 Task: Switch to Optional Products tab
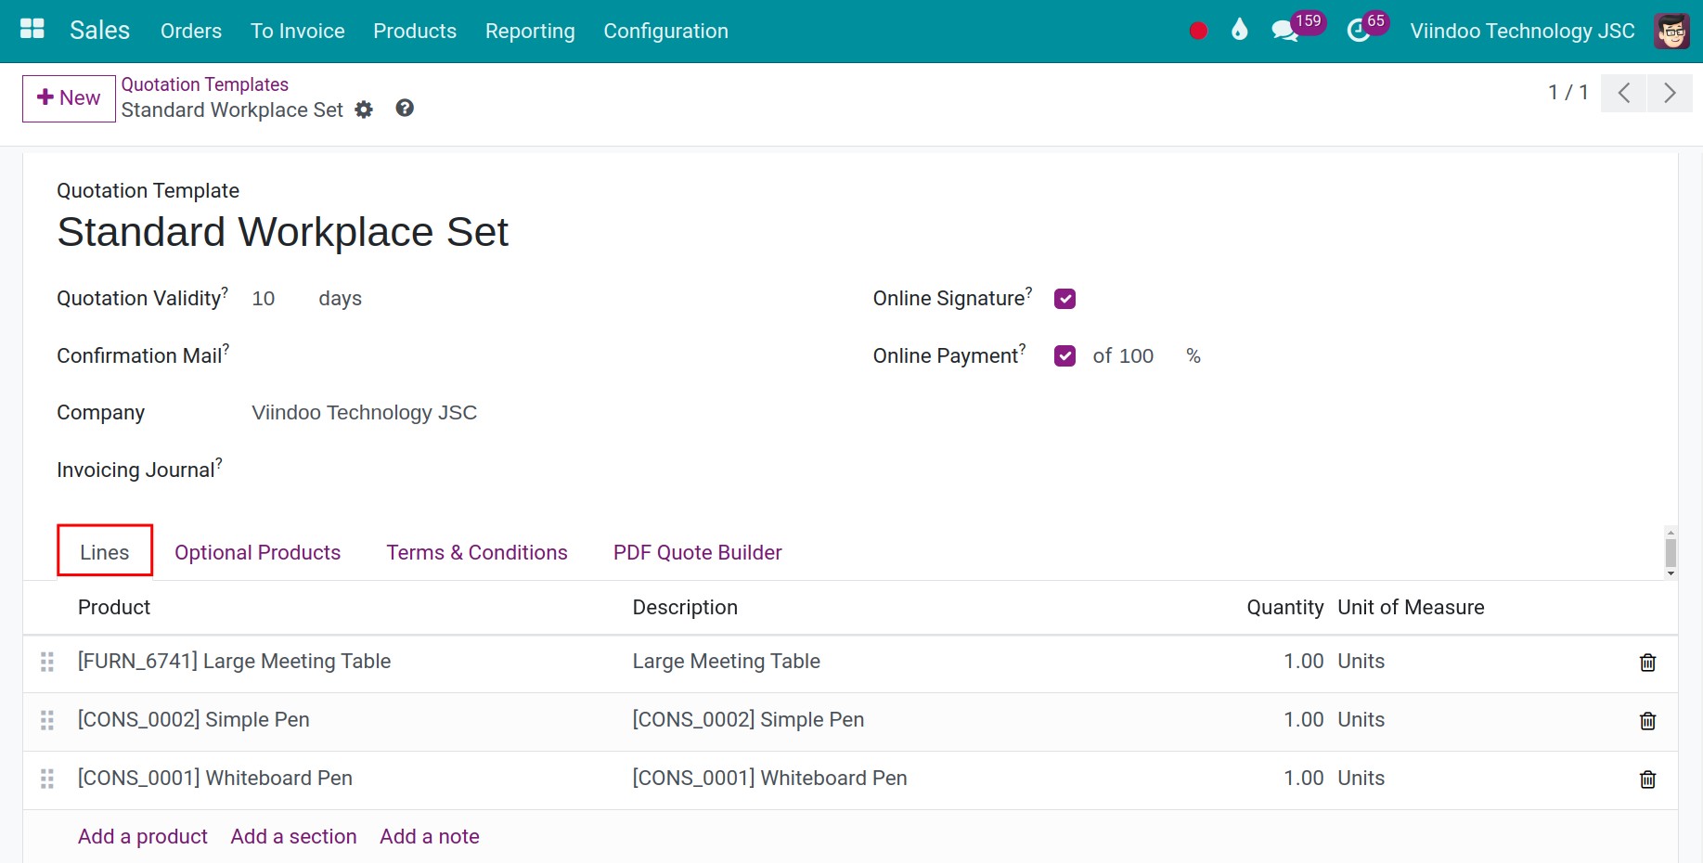tap(258, 552)
